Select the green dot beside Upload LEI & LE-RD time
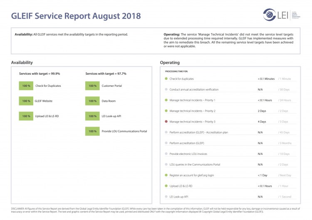The image size is (312, 220). click(x=166, y=186)
